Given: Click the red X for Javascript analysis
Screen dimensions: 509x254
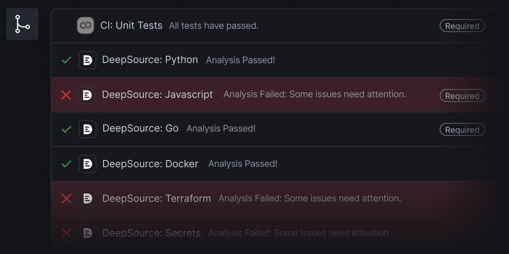Looking at the screenshot, I should click(66, 95).
